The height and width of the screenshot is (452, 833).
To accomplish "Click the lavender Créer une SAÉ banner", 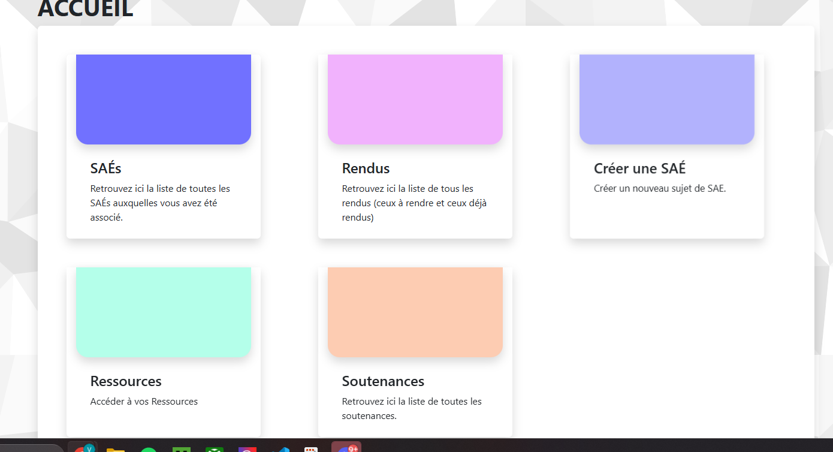I will (666, 99).
